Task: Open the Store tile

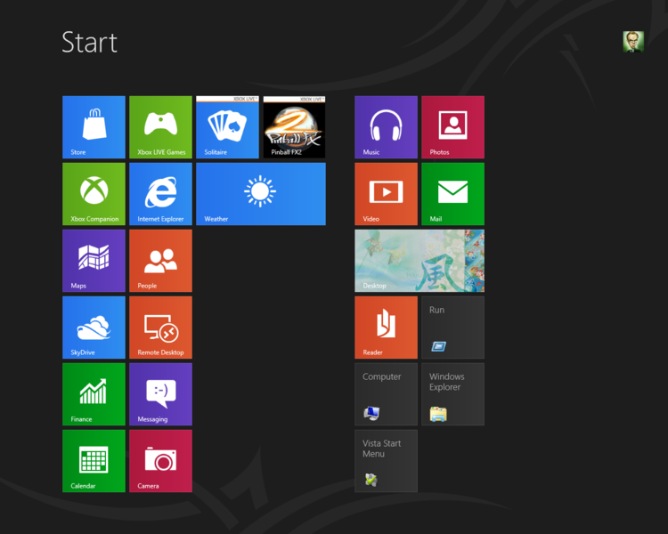Action: pyautogui.click(x=94, y=127)
